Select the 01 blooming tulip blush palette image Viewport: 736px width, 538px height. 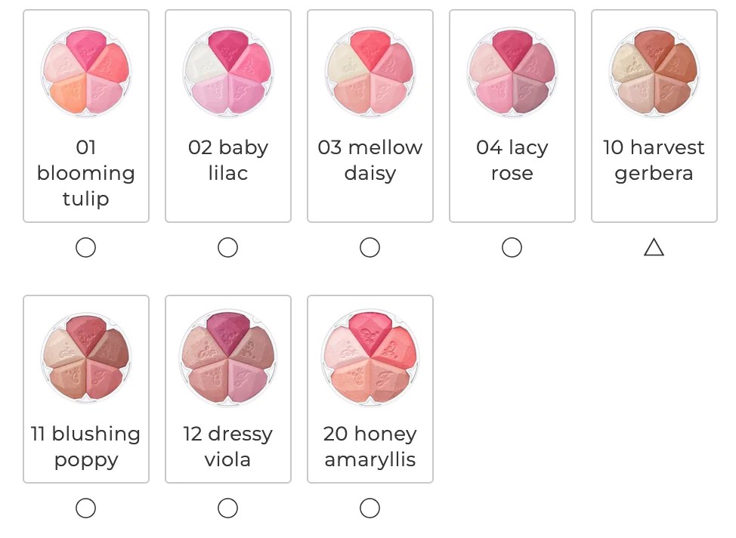pos(85,72)
